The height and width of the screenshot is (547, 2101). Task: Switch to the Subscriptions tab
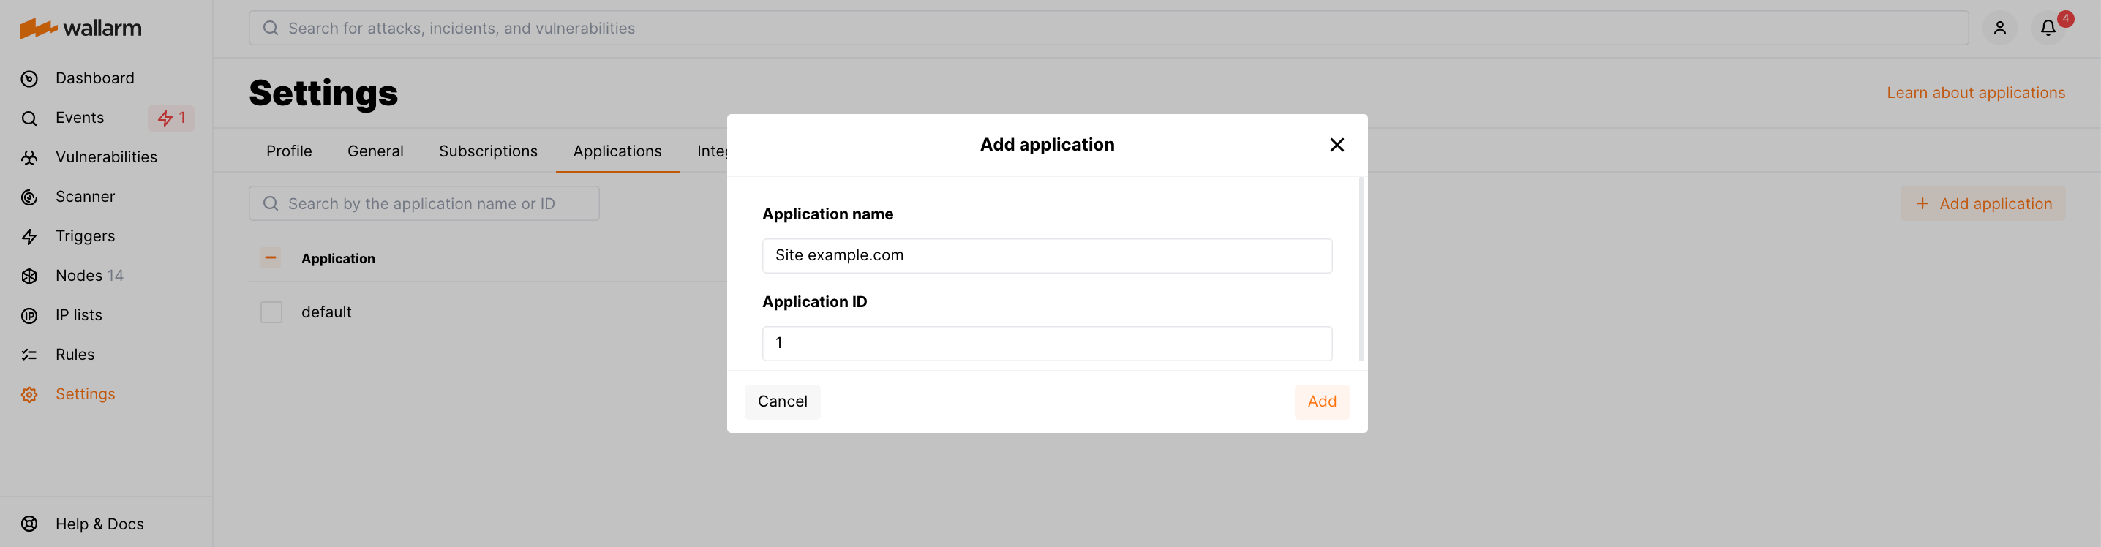click(x=488, y=151)
